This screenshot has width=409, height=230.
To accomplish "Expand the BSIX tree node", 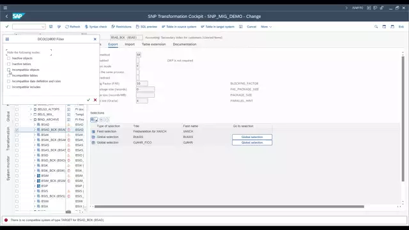I will pos(34,206).
